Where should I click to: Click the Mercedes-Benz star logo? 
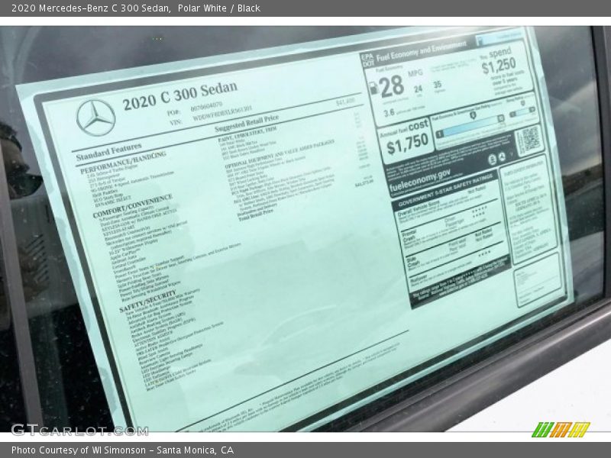tap(96, 118)
